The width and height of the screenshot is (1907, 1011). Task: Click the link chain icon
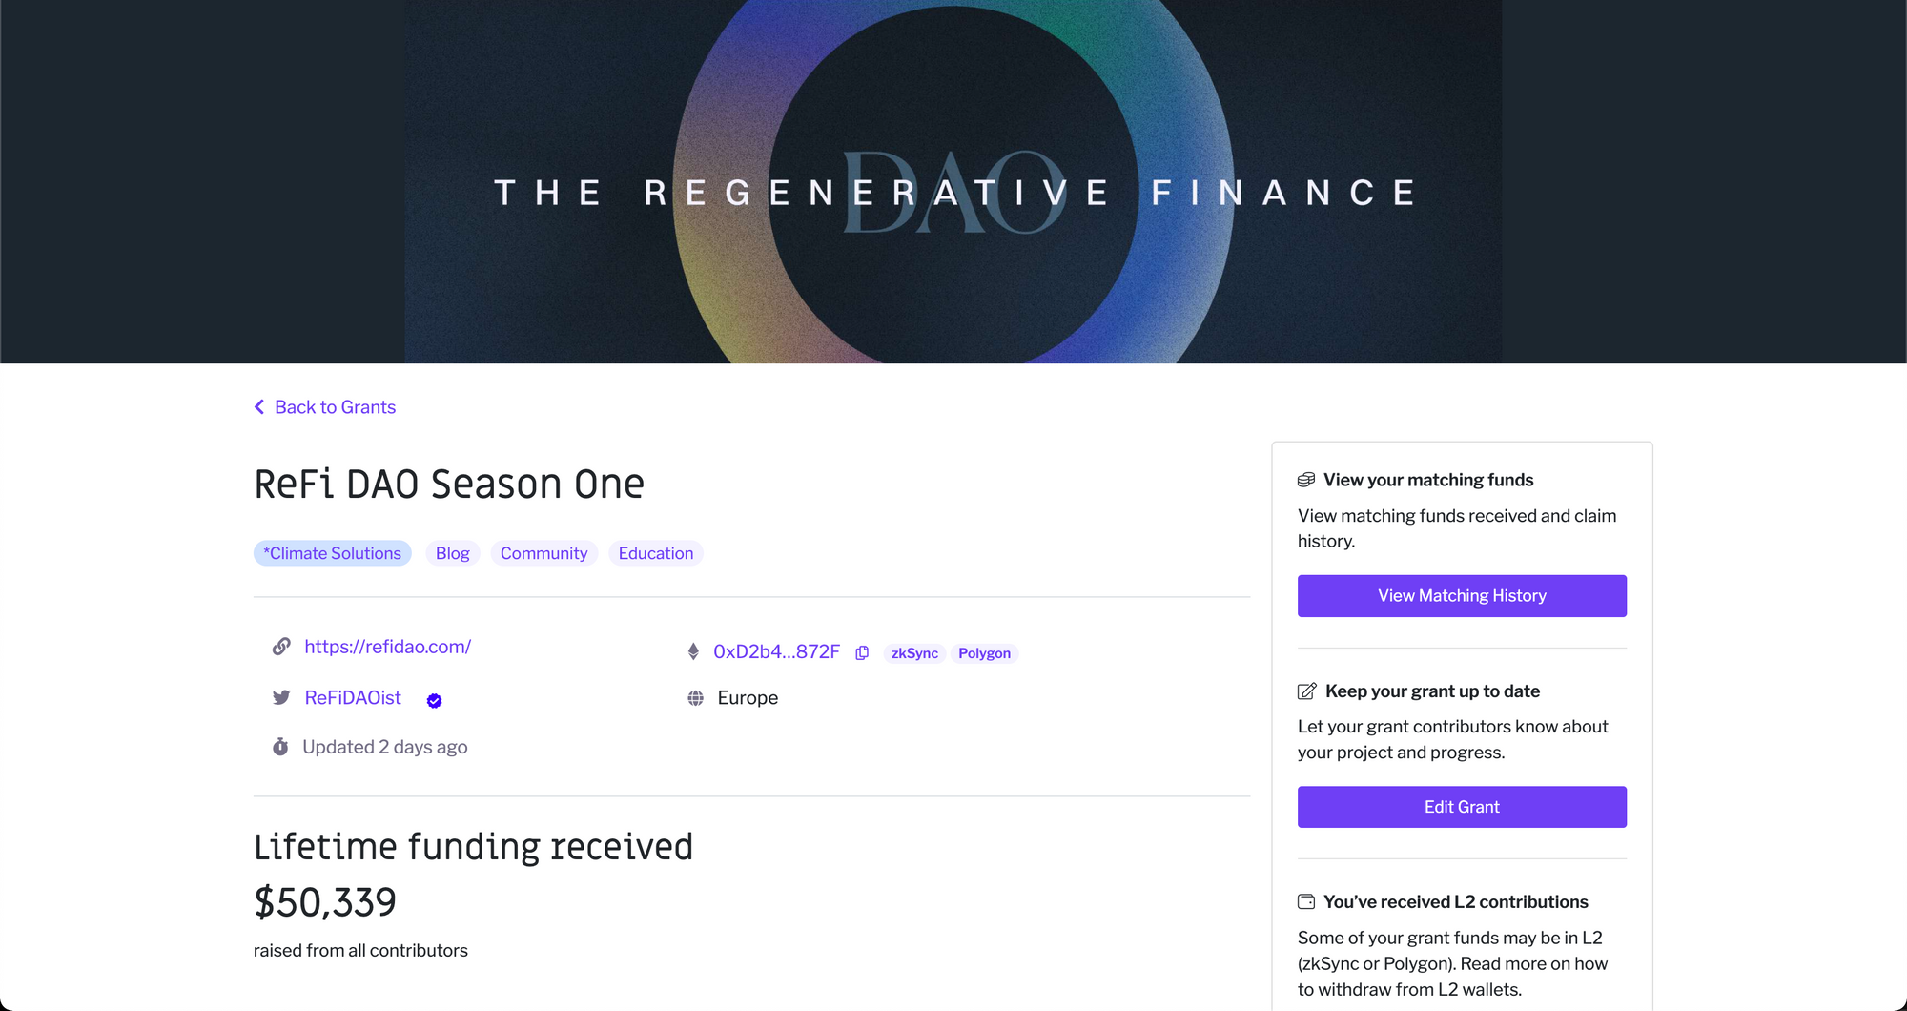click(281, 647)
